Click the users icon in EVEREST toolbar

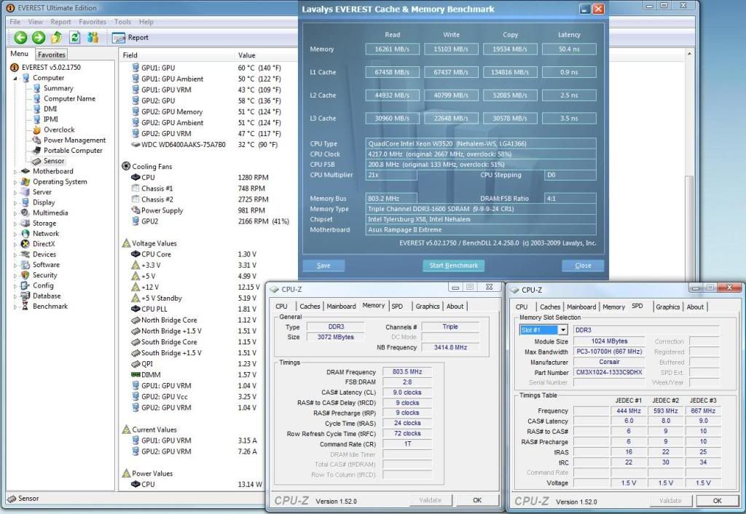pyautogui.click(x=93, y=37)
